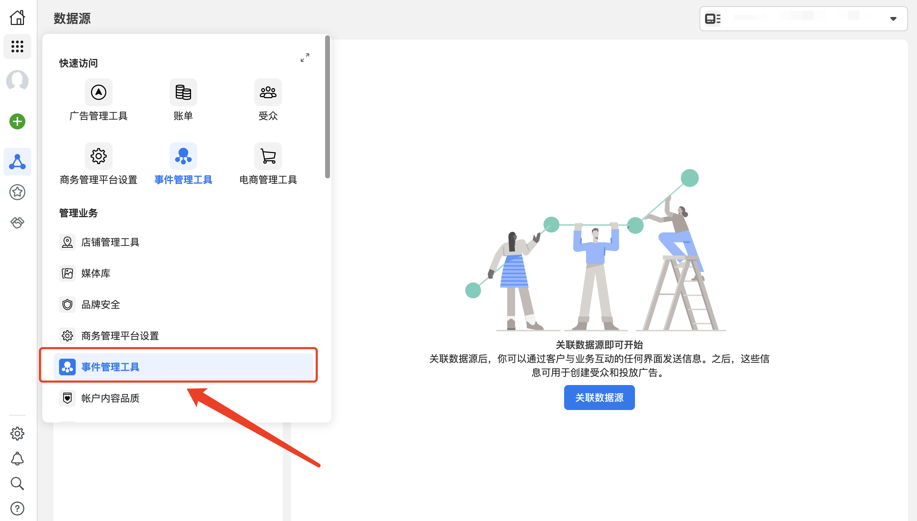This screenshot has width=917, height=521.
Task: Open 品牌安全 brand safety shield icon
Action: pyautogui.click(x=100, y=304)
